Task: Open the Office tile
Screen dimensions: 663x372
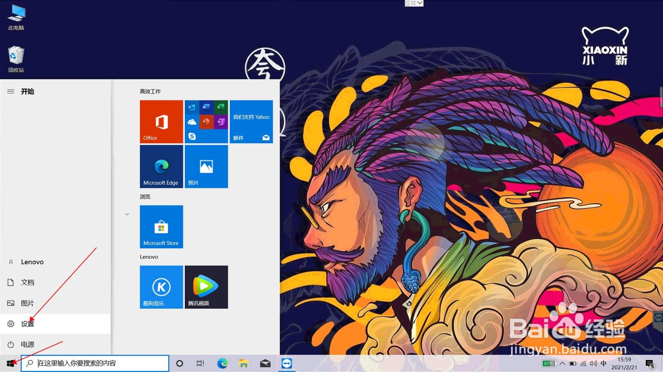Action: 161,122
